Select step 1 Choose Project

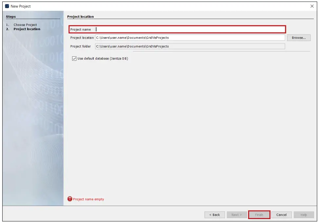(24, 24)
